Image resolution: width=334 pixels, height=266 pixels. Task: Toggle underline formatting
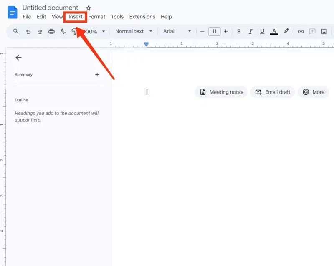(262, 31)
